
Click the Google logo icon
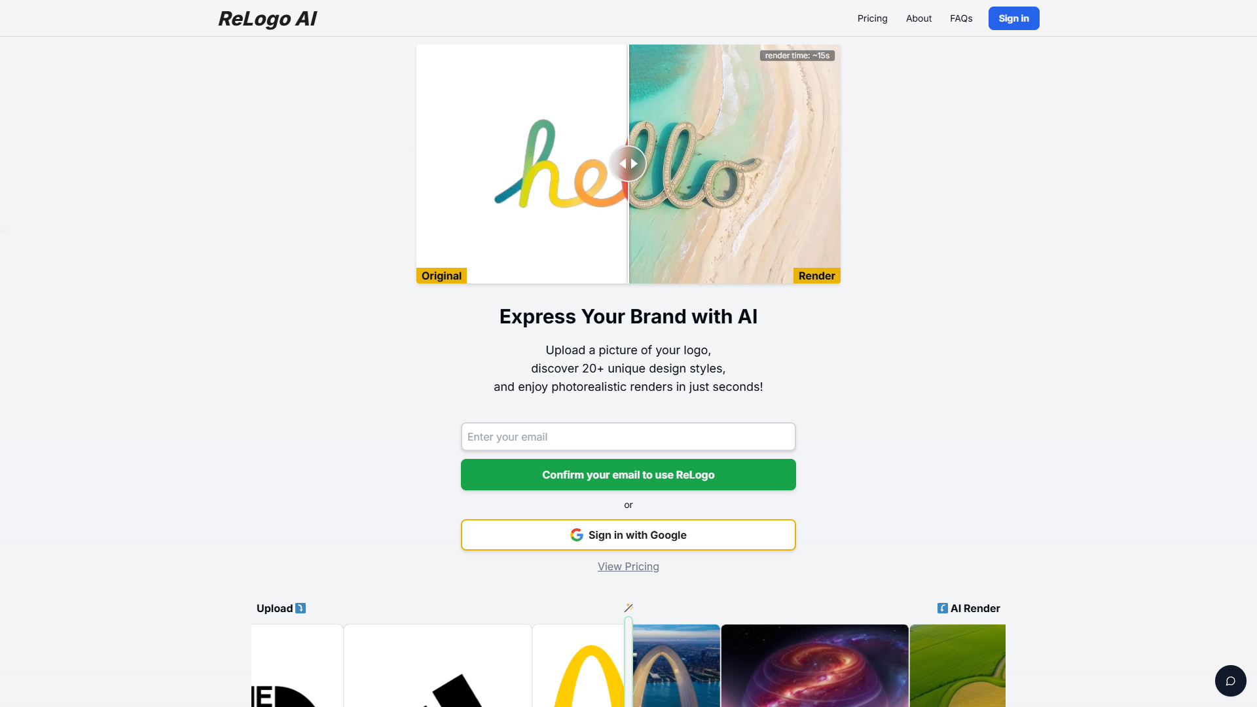point(577,535)
